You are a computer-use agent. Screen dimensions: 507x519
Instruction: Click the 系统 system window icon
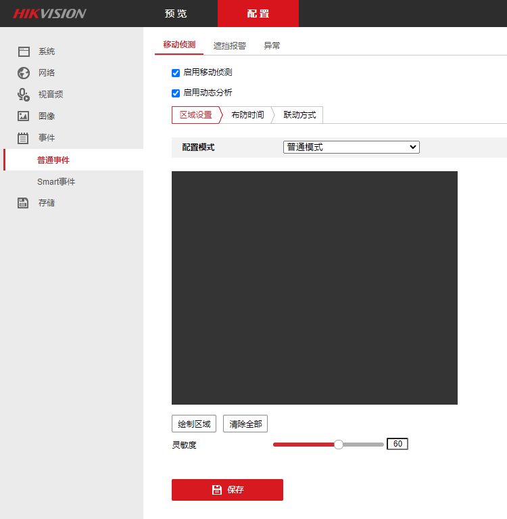coord(24,51)
